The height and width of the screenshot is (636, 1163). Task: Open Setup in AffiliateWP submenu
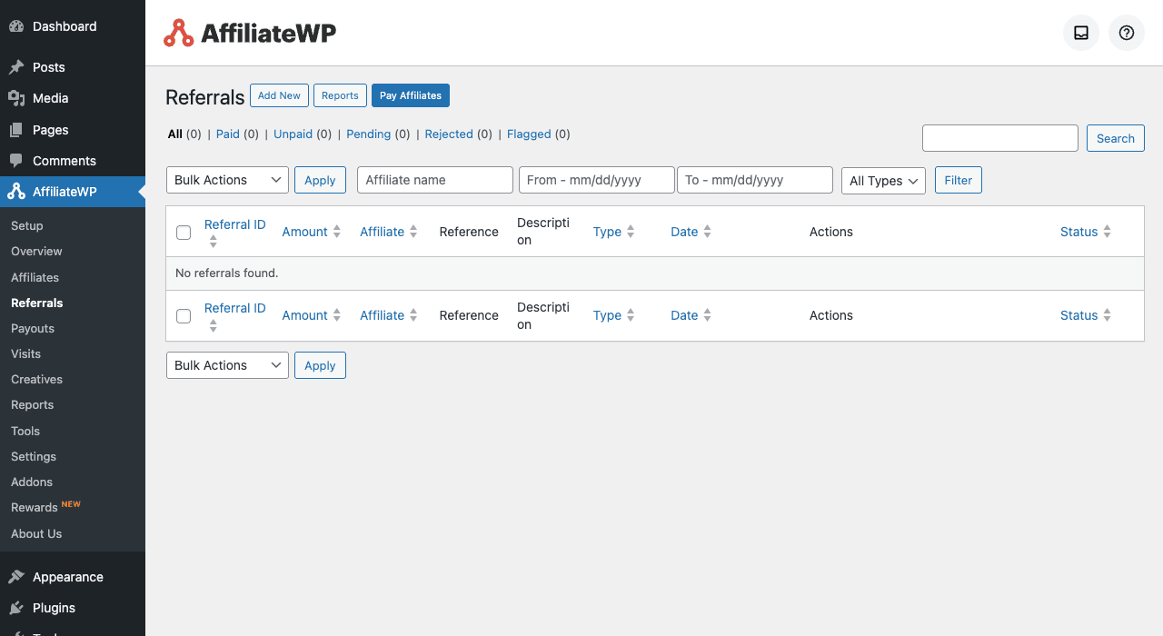pos(27,225)
